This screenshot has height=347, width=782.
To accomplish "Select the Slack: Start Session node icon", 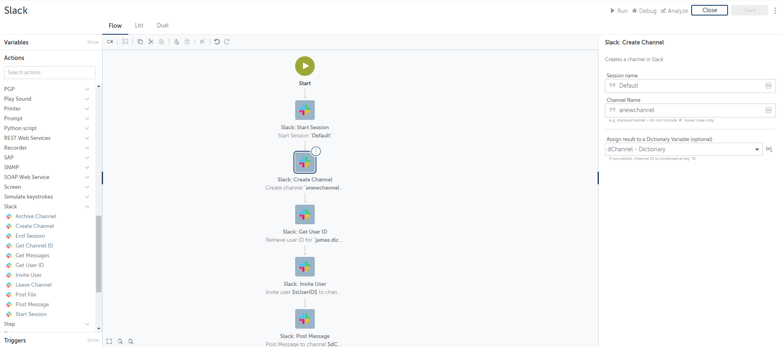I will (305, 110).
